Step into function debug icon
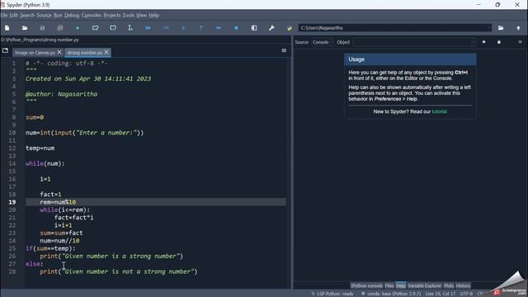 183,28
